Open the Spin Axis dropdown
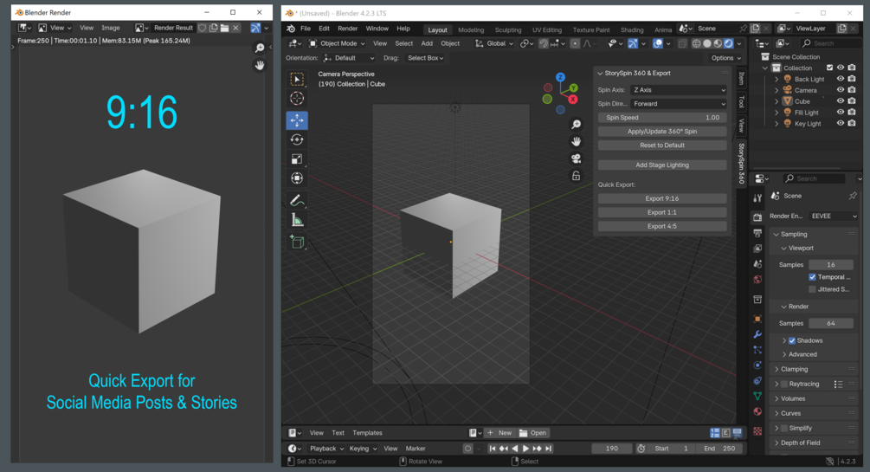Image resolution: width=870 pixels, height=472 pixels. pos(679,90)
